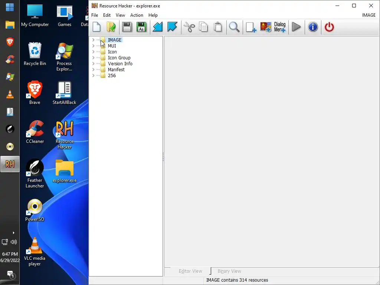Expand the Icon tree node

point(93,52)
